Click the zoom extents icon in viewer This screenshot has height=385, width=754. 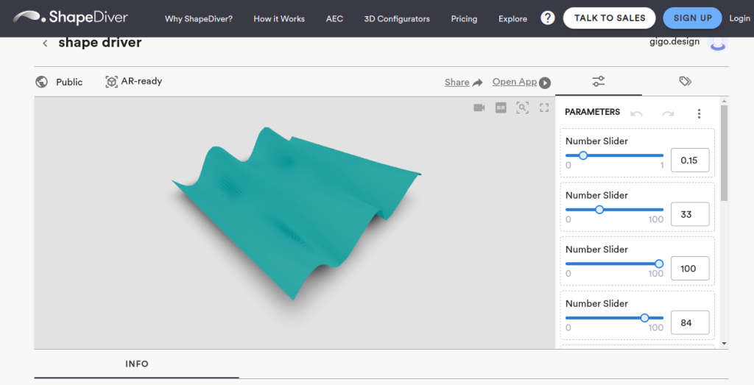pos(523,107)
